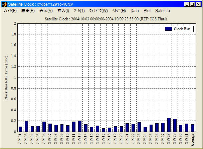Open the ヘルプ(H) menu
This screenshot has height=149, width=203.
[119, 11]
